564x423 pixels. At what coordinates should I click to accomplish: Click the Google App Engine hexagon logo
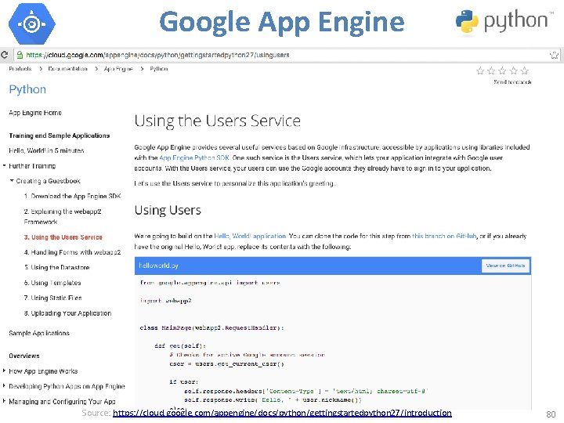click(32, 23)
